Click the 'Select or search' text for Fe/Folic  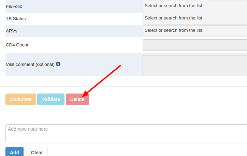click(x=173, y=6)
